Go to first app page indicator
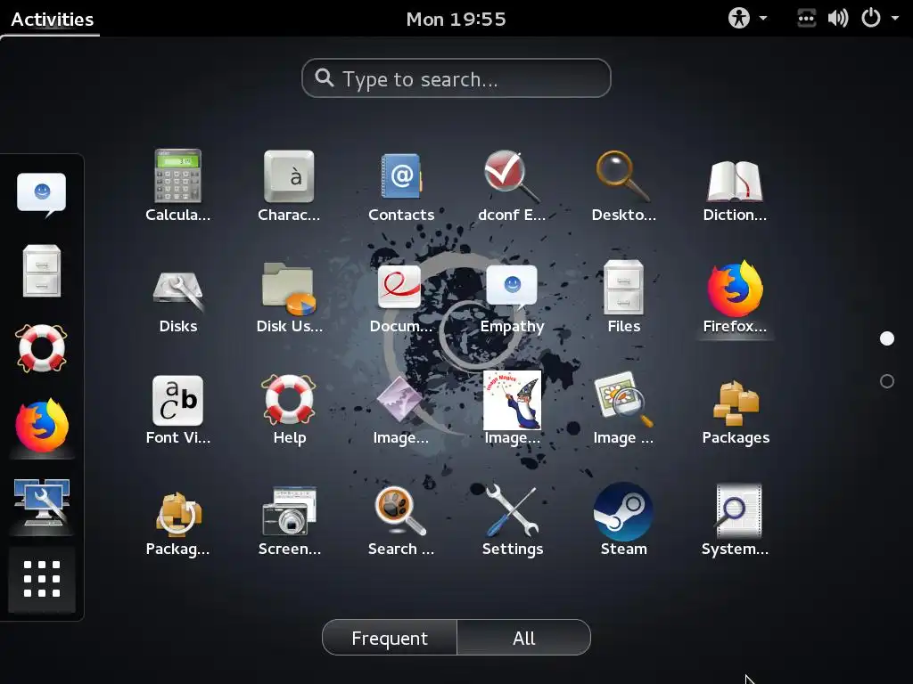Viewport: 913px width, 684px height. pyautogui.click(x=887, y=338)
